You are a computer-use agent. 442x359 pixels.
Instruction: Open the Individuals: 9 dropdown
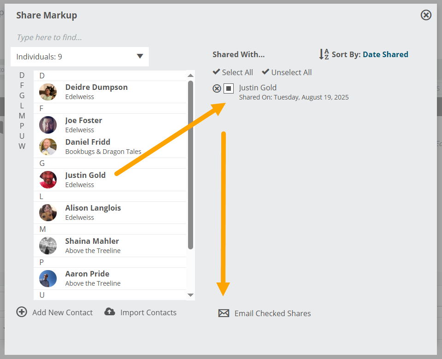[80, 57]
